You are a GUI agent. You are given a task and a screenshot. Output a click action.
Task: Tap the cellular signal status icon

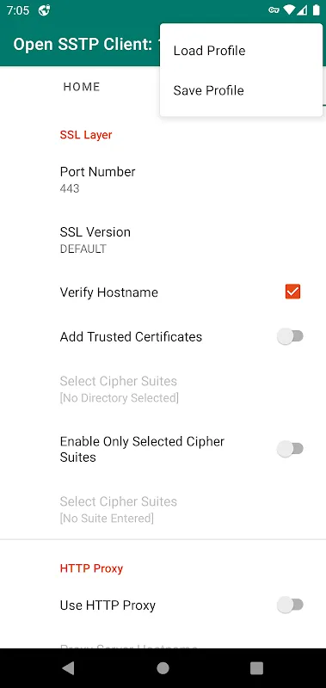pos(302,10)
